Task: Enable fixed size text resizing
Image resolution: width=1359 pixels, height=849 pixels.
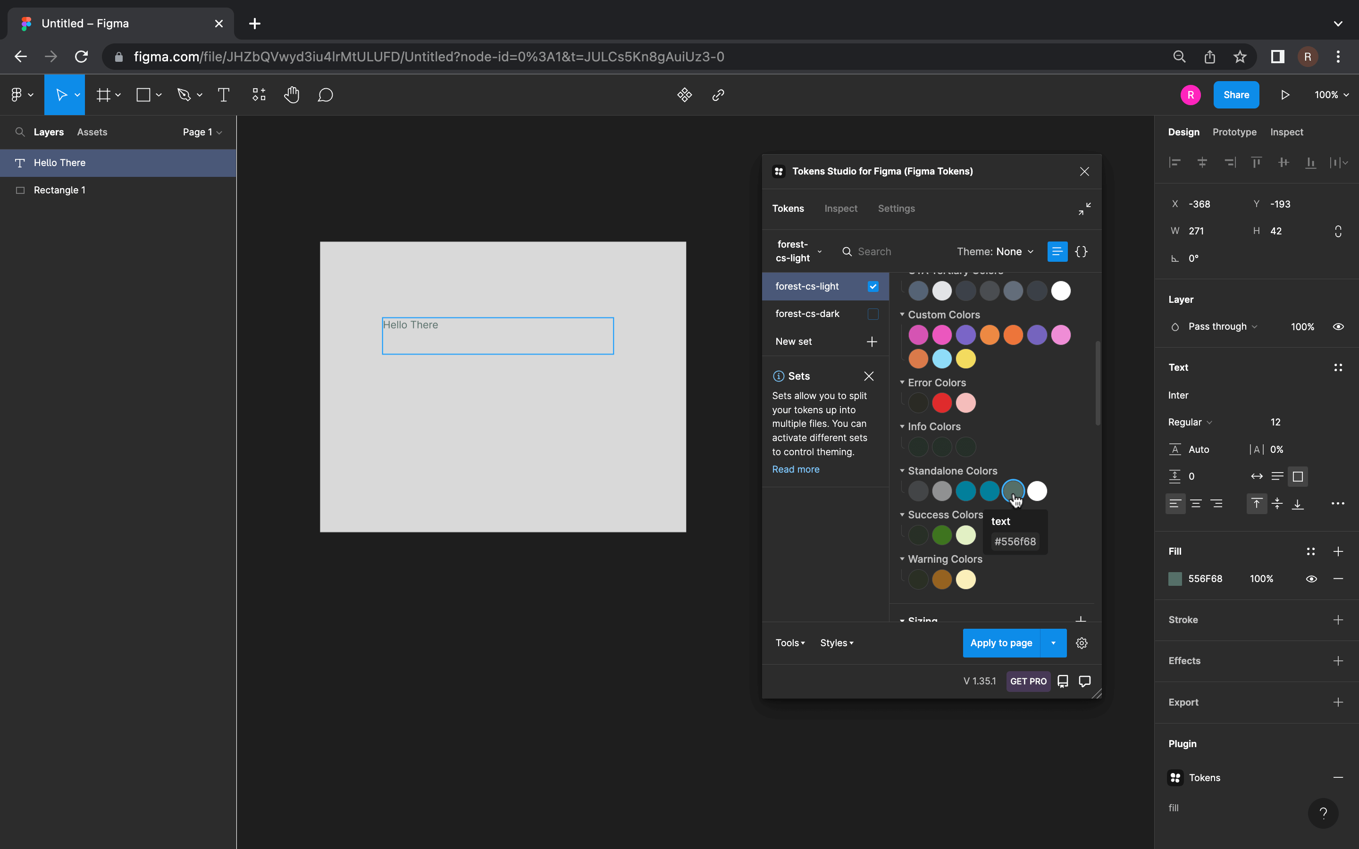Action: coord(1298,477)
